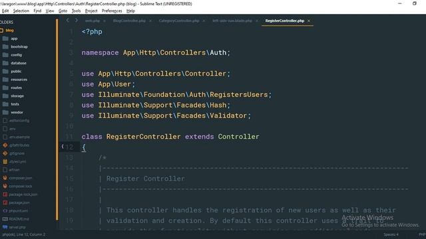
Task: Switch to the BlogController.php tab
Action: click(x=129, y=21)
